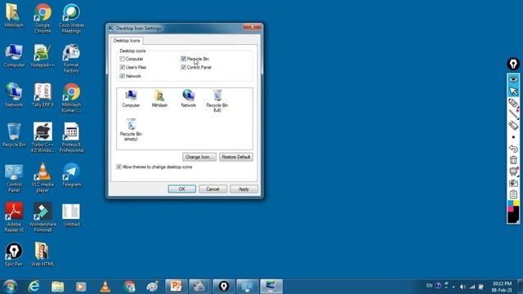Select Google Chrome desktop shortcut
This screenshot has width=523, height=294.
pos(42,18)
